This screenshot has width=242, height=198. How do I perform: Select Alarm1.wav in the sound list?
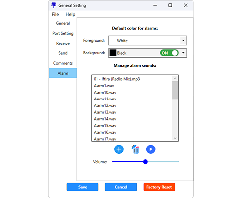tap(132, 86)
